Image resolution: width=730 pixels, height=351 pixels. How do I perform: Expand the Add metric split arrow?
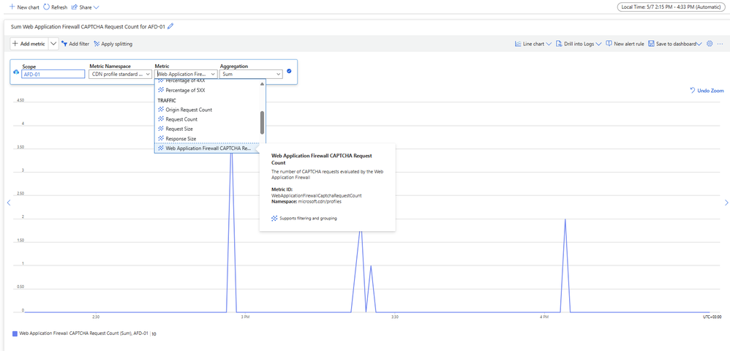click(53, 44)
